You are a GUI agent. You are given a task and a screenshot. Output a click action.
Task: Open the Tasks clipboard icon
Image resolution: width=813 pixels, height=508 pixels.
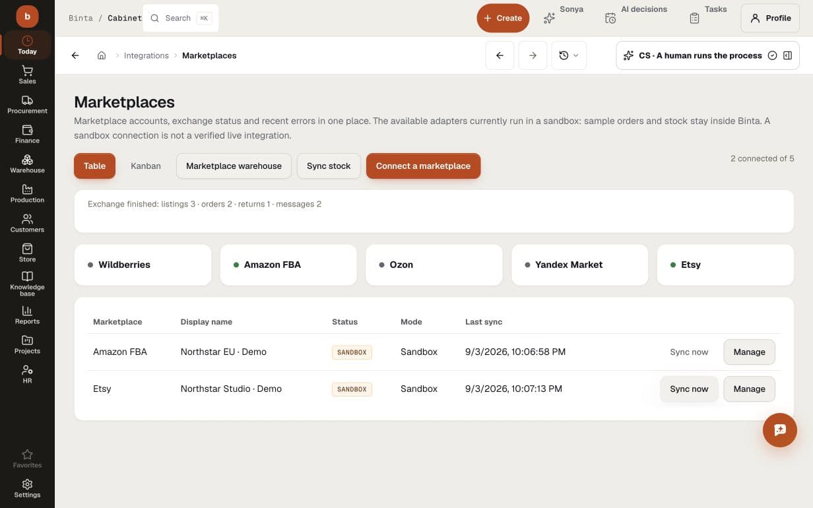pyautogui.click(x=694, y=18)
